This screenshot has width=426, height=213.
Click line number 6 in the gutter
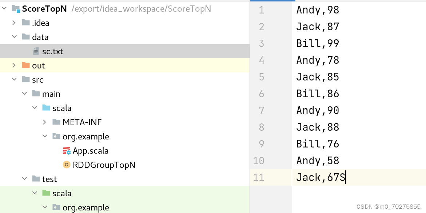261,94
